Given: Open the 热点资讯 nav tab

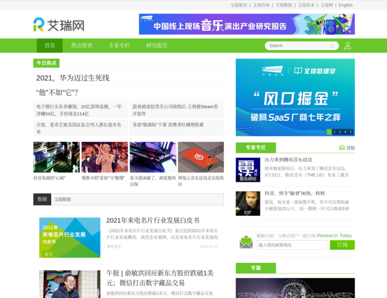Looking at the screenshot, I should [x=82, y=45].
